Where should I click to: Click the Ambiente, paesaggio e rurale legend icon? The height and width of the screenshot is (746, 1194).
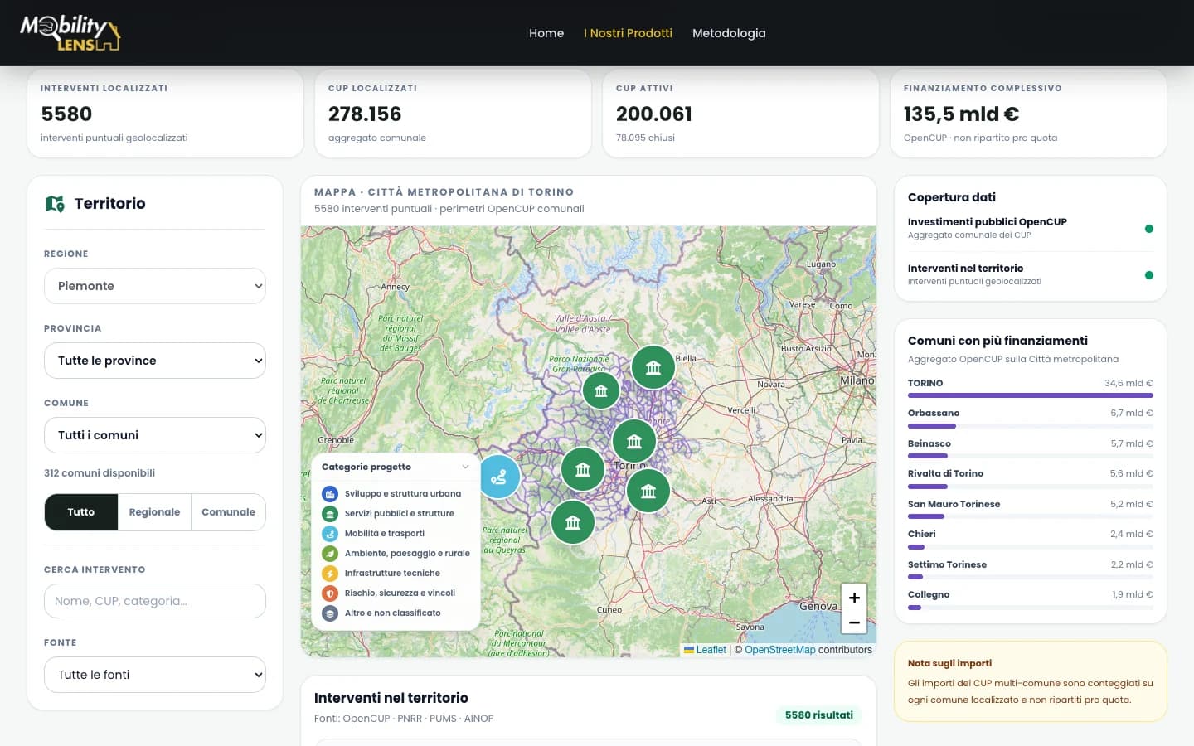pyautogui.click(x=330, y=553)
